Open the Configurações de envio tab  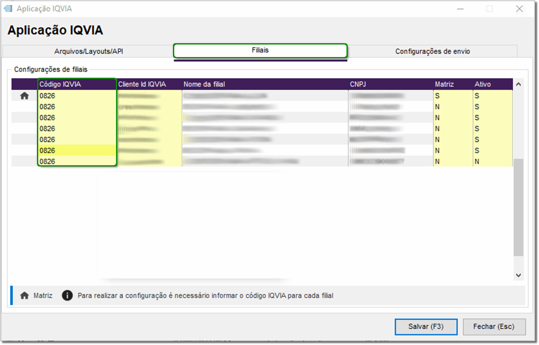(x=433, y=52)
